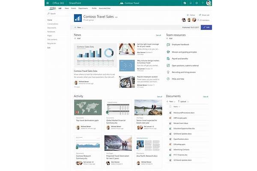
Task: Click the Word icon beside PoliciesandProcedures.docx
Action: pyautogui.click(x=170, y=113)
